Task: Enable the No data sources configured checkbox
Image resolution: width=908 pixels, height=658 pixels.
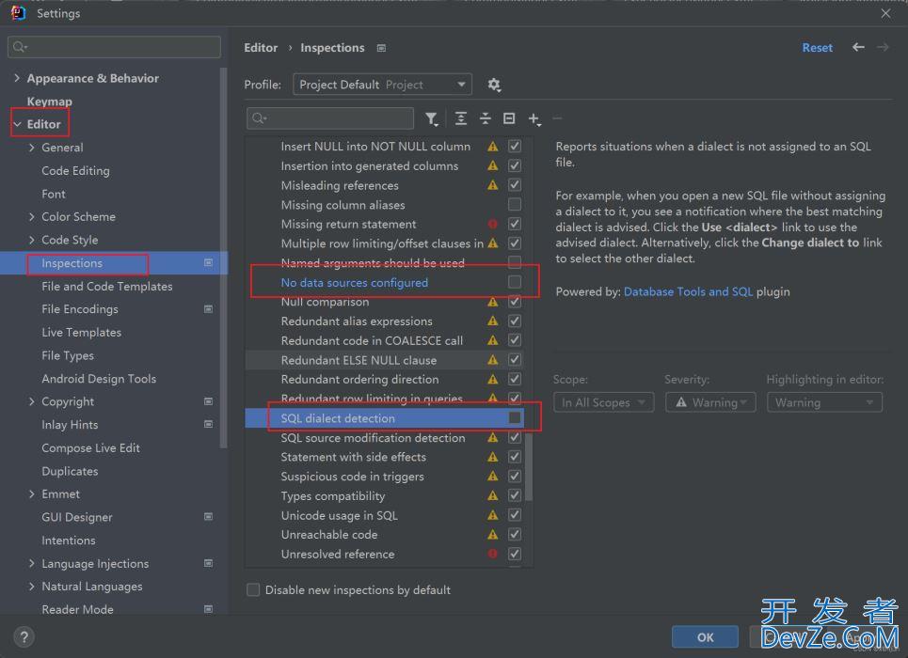Action: (515, 282)
